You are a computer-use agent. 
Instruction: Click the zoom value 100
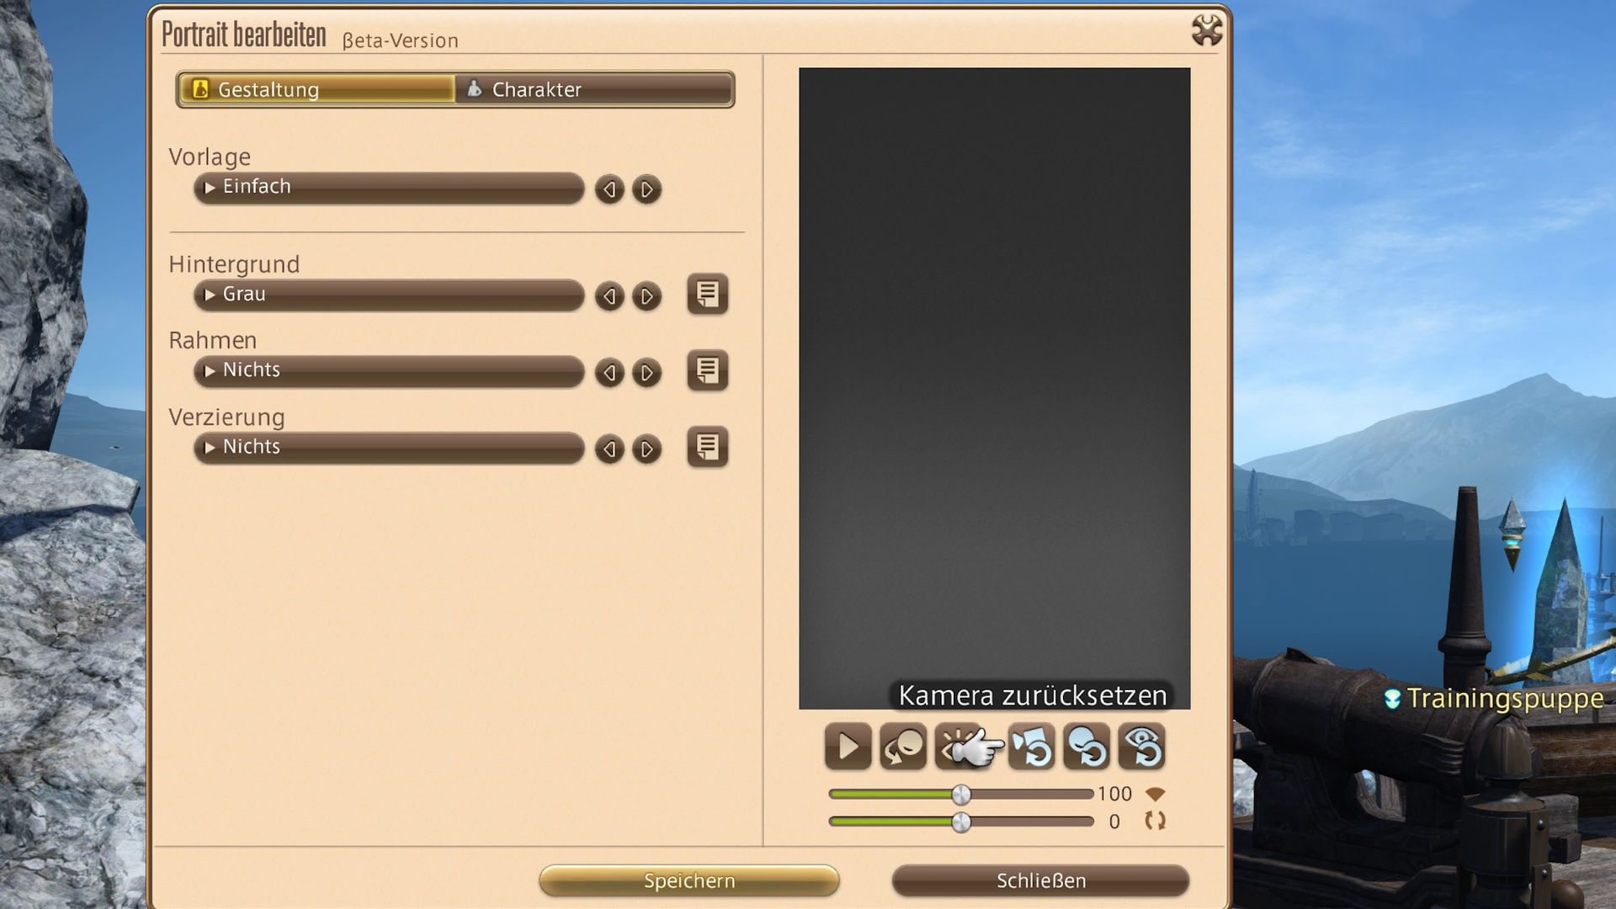[x=1114, y=794]
